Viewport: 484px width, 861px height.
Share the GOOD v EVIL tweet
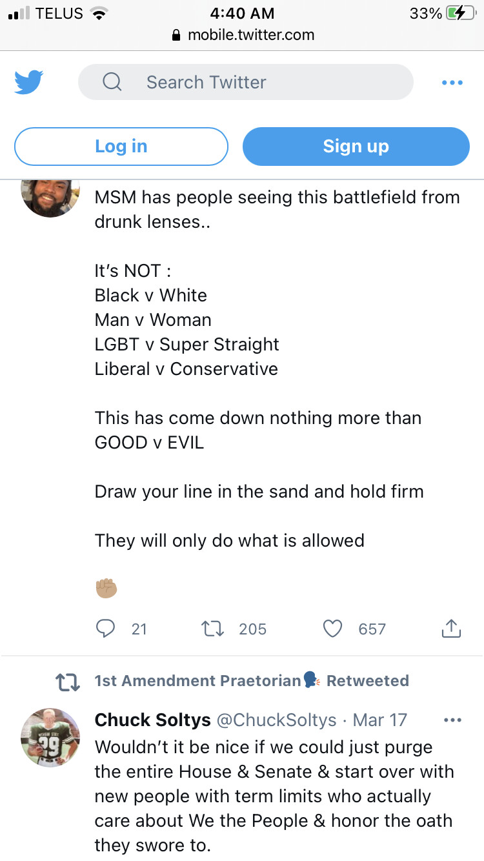pyautogui.click(x=451, y=628)
